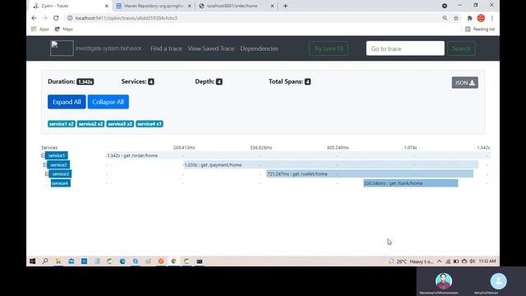The height and width of the screenshot is (296, 526).
Task: Go forward in browser history
Action: [45, 18]
